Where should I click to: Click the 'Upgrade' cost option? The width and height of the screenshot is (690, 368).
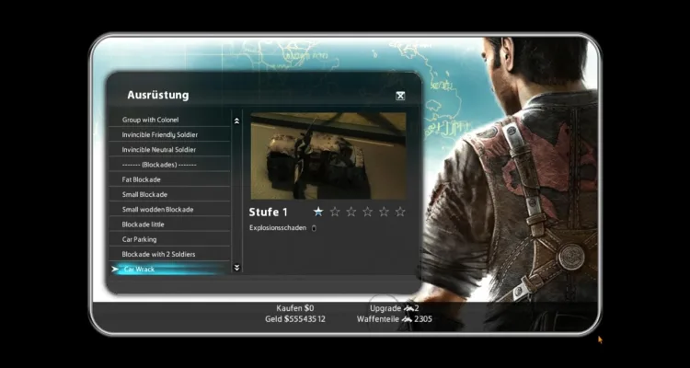(x=395, y=308)
